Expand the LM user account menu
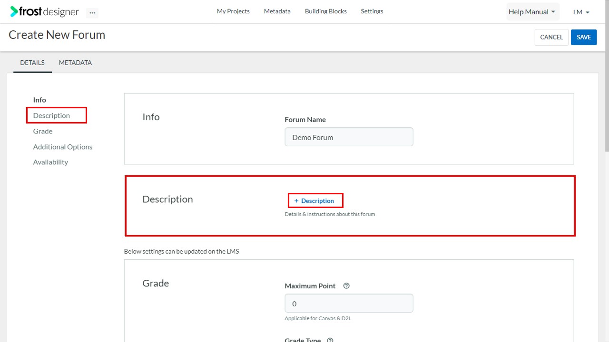Viewport: 609px width, 342px height. click(x=581, y=12)
